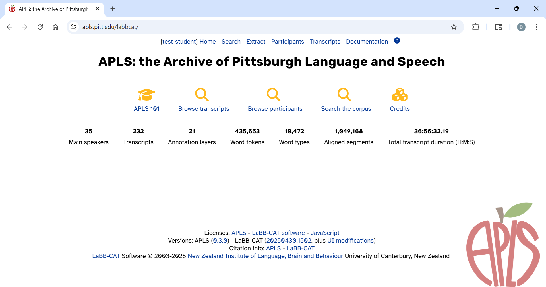Click the Credits cubes icon

(400, 95)
